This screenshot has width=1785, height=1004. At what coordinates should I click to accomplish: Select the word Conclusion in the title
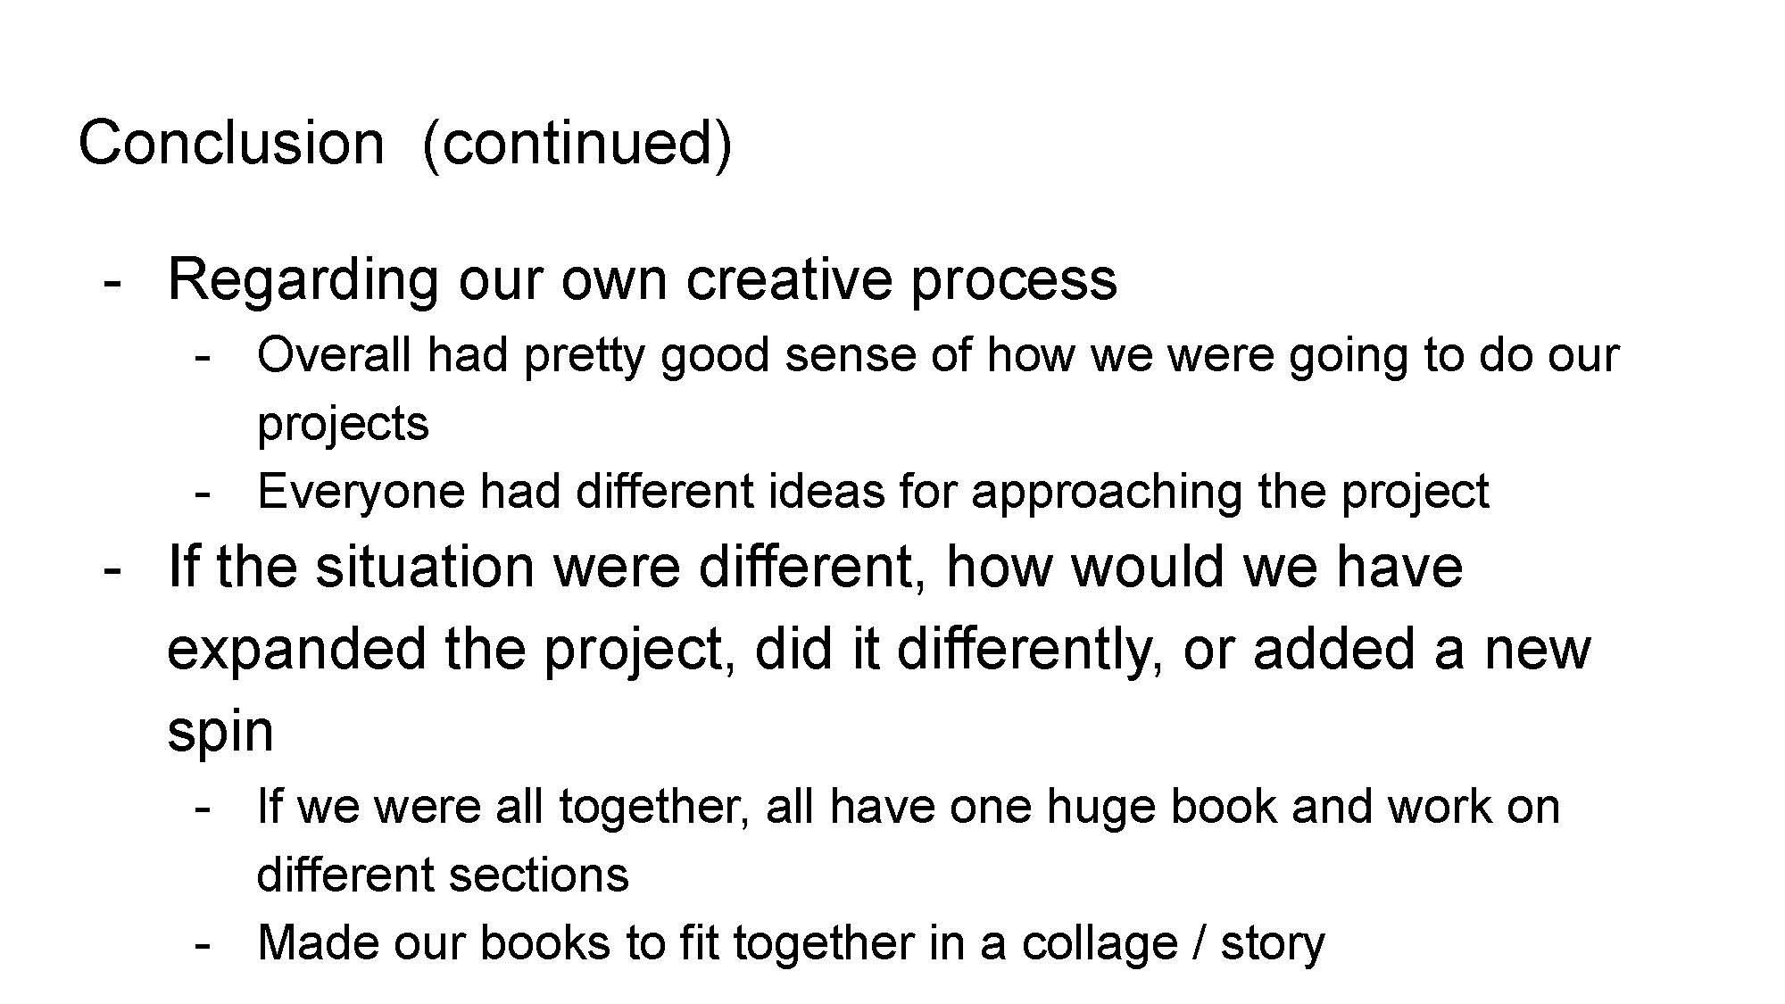pos(231,143)
